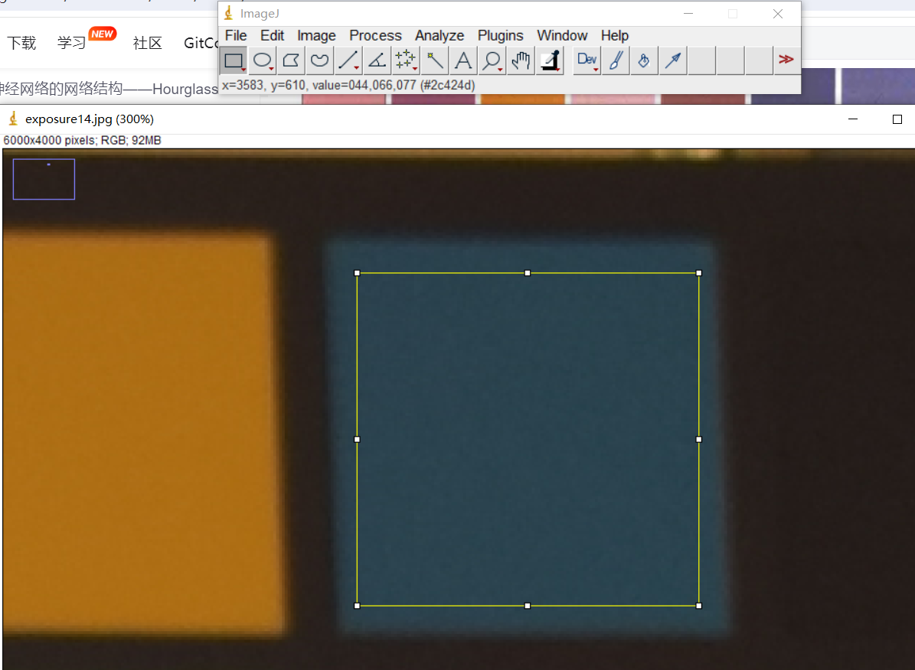Select the Polygon selection tool
The height and width of the screenshot is (670, 915).
coord(291,60)
